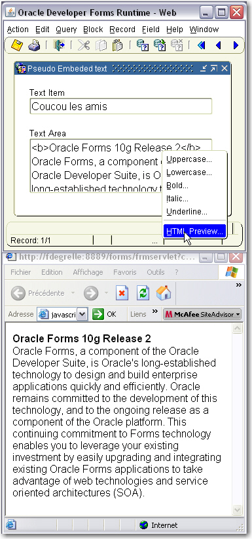Click the Enter Query icon
Screen dimensions: 252x539
(x=143, y=45)
